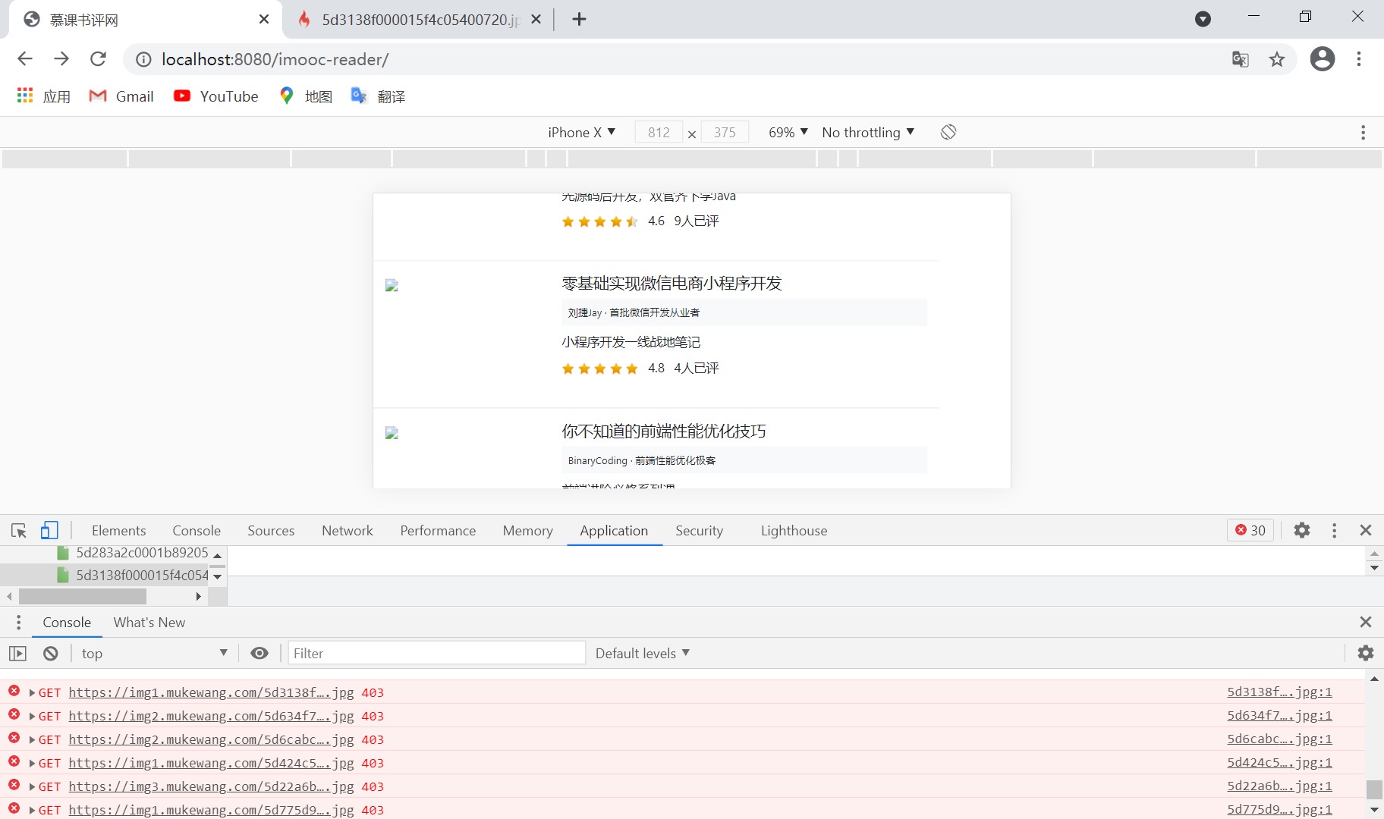Expand the img2 5d6cabc GET error entry
This screenshot has height=819, width=1384.
33,739
